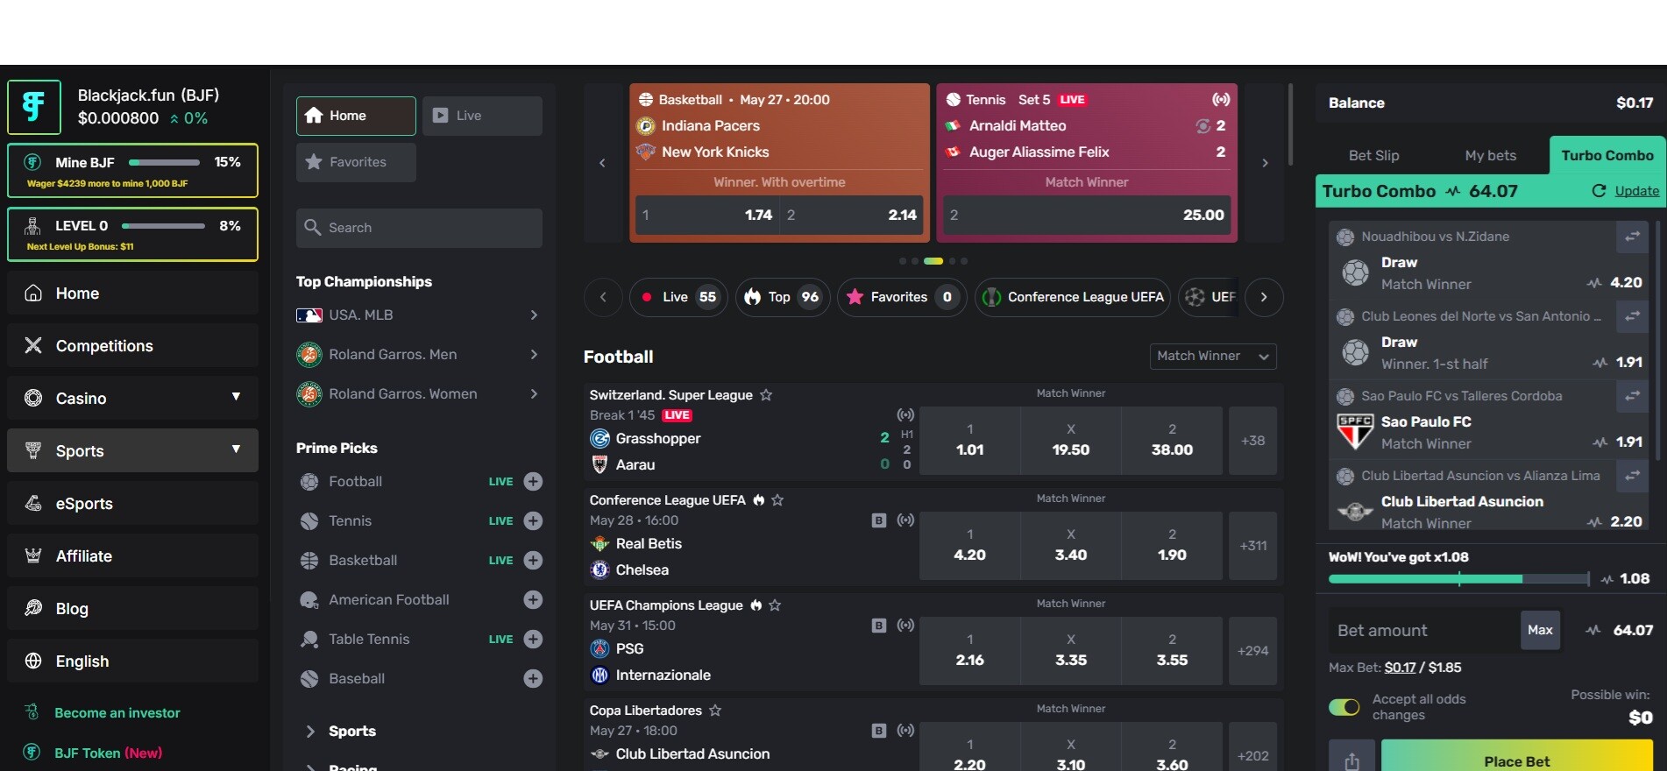Click the Update link in Turbo Combo
Viewport: 1667px width, 771px height.
[1636, 191]
